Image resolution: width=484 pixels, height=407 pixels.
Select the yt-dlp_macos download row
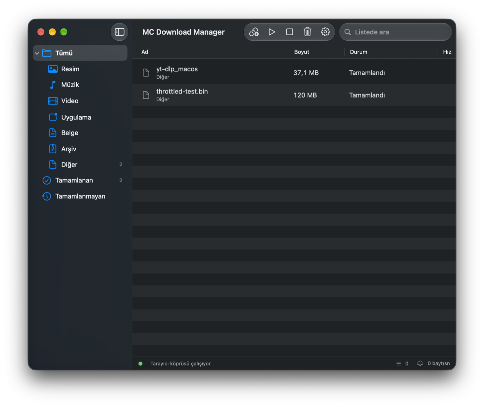294,73
